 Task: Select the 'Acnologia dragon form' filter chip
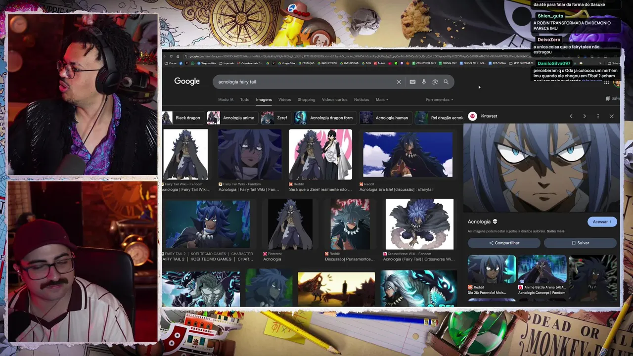[324, 118]
